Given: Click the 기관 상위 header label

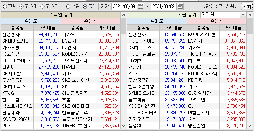Looking at the screenshot, I should (187, 15).
